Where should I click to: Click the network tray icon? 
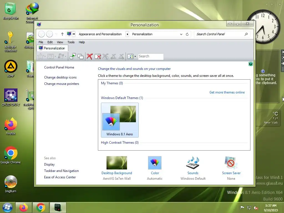pyautogui.click(x=249, y=208)
